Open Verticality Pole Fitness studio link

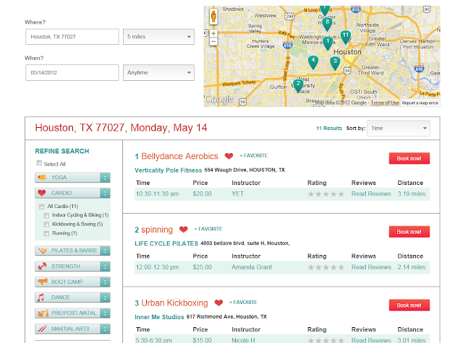[x=169, y=170]
